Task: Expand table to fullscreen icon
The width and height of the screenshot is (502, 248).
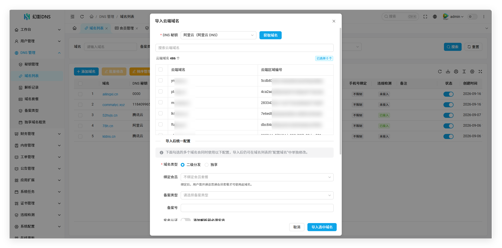Action: [x=480, y=72]
